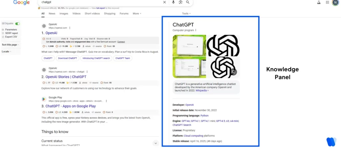Click the ChatGPT sitelink chip
This screenshot has height=150, width=341.
point(48,58)
